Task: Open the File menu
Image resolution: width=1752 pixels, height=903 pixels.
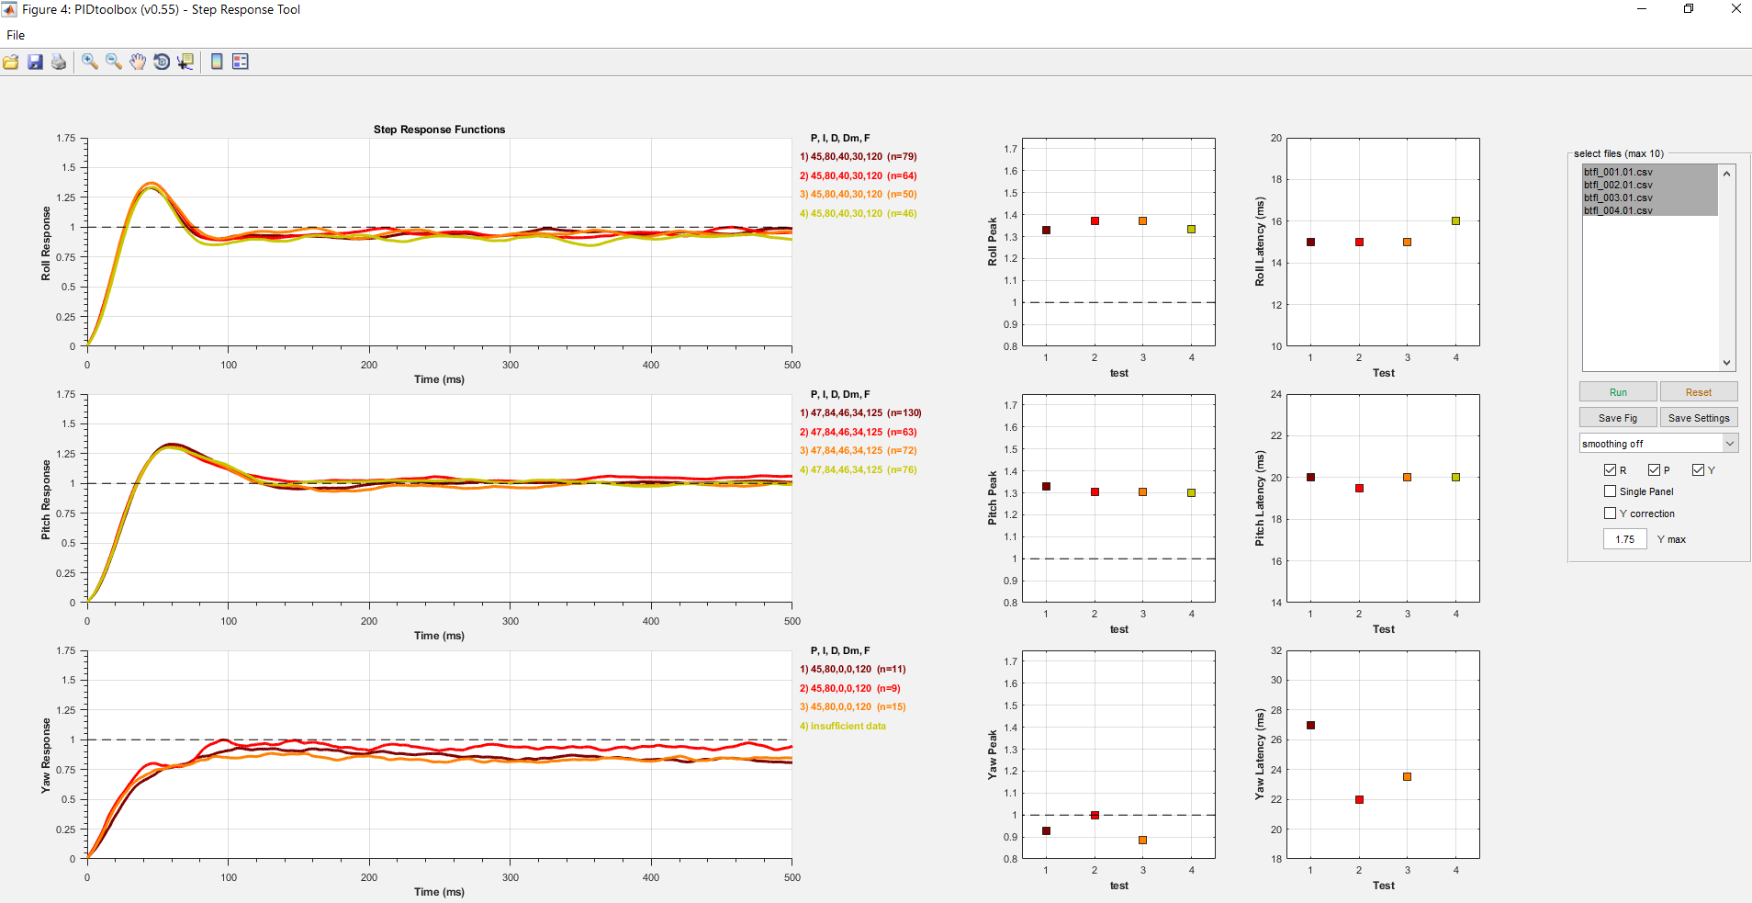Action: [16, 35]
